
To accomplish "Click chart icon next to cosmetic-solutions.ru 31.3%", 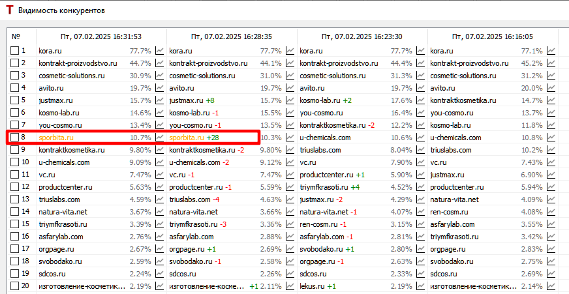I will (x=421, y=76).
